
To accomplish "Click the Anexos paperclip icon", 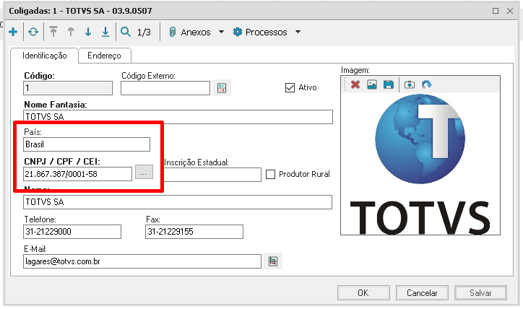I will [172, 32].
